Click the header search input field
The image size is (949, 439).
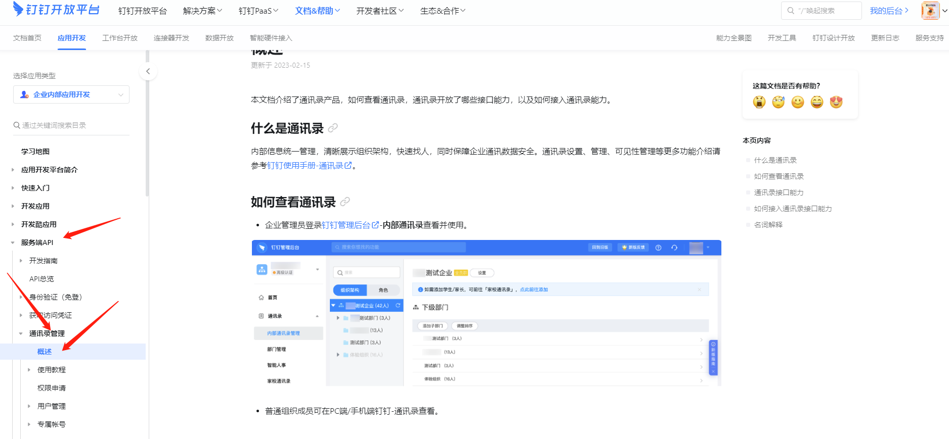click(x=822, y=11)
